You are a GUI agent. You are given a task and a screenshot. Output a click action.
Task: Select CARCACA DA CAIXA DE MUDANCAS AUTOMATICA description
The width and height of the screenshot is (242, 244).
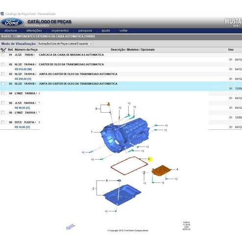tap(71, 55)
